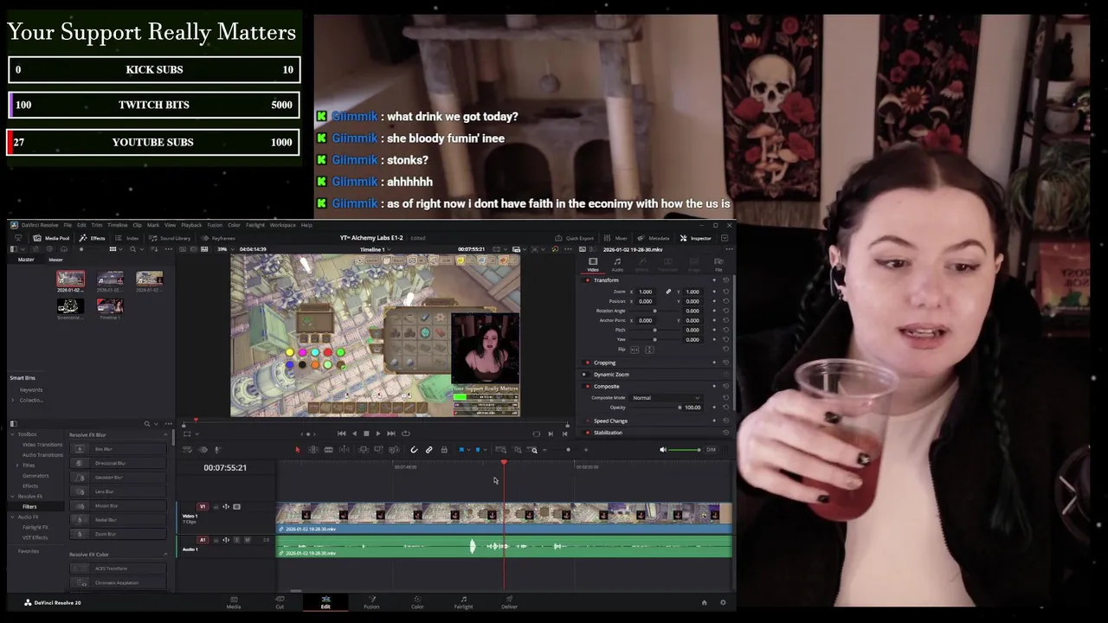Image resolution: width=1108 pixels, height=623 pixels.
Task: Click the blue flag icon
Action: 461,450
